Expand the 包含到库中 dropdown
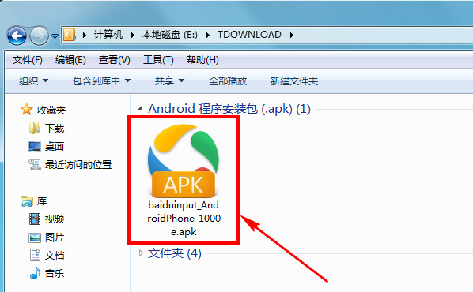This screenshot has height=292, width=473. [x=102, y=80]
